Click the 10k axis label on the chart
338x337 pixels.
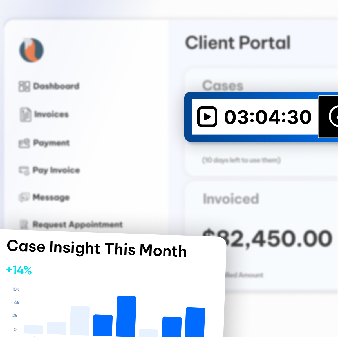coord(15,289)
